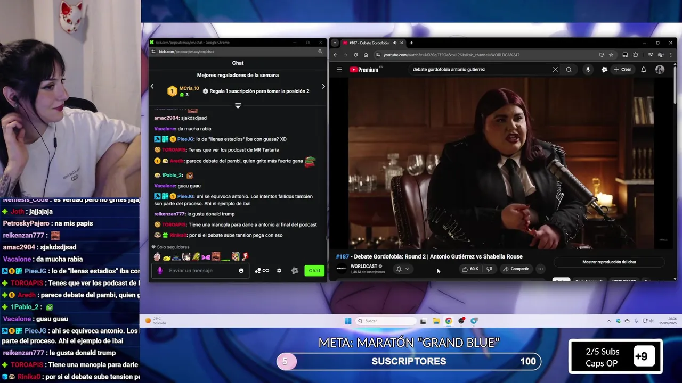Insert the red F emote

[x=245, y=256]
